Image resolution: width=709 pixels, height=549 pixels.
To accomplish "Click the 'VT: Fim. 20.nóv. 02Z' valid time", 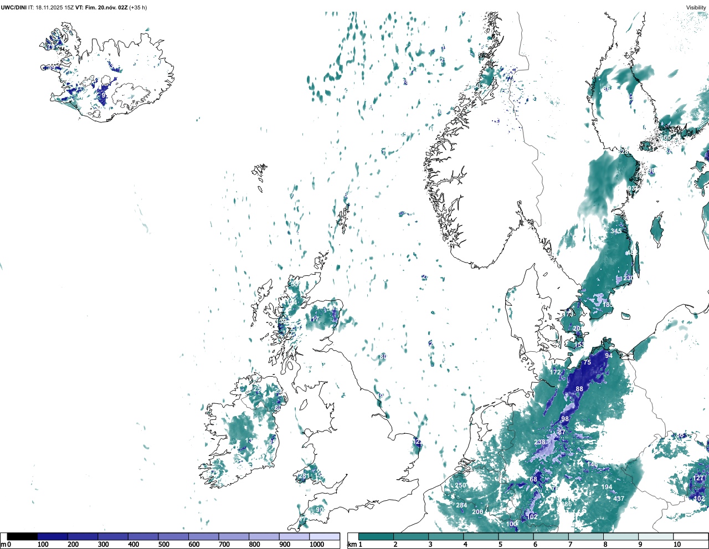I will (101, 7).
